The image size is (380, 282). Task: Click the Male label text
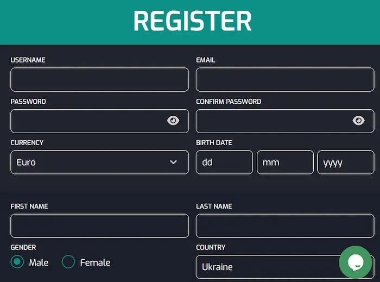click(39, 262)
